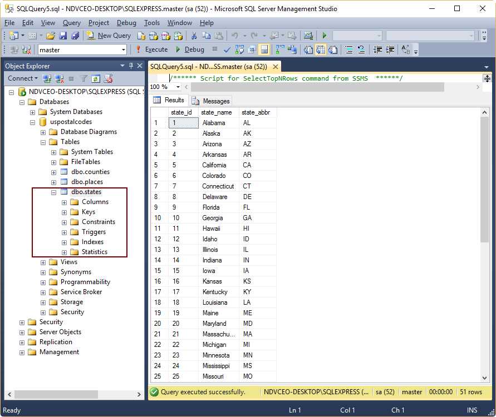
Task: Toggle Include Actual Execution Plan
Action: (280, 49)
